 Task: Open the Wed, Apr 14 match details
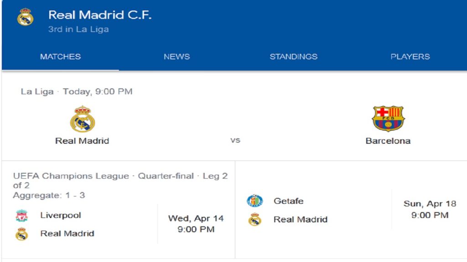[196, 224]
